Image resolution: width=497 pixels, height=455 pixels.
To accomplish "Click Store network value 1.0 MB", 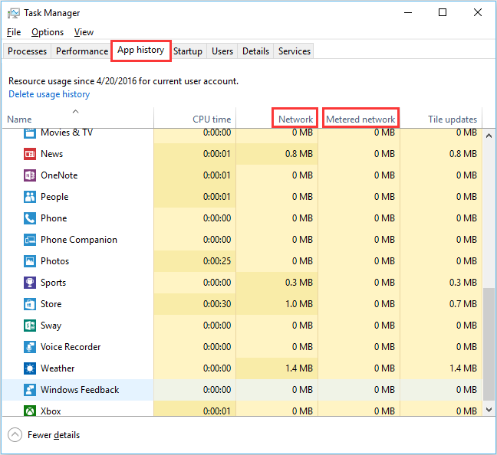I will tap(299, 304).
